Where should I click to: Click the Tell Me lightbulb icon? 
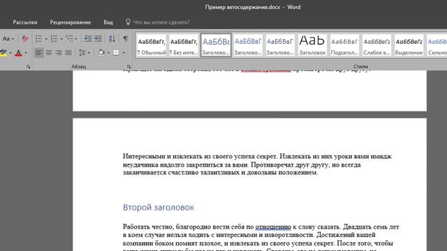click(128, 22)
